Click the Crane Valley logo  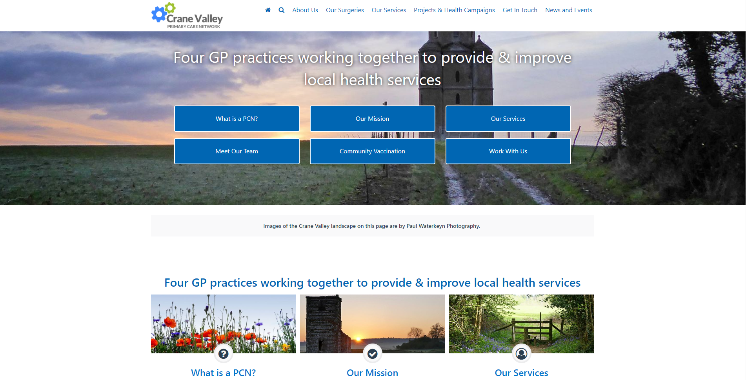187,16
